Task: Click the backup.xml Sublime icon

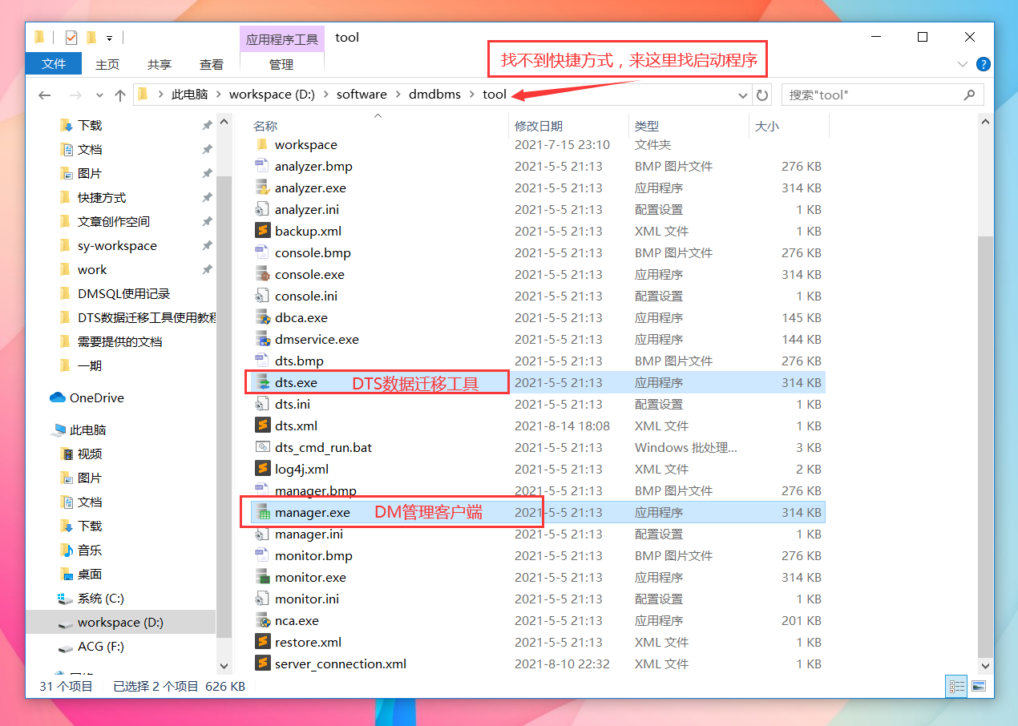Action: (262, 231)
